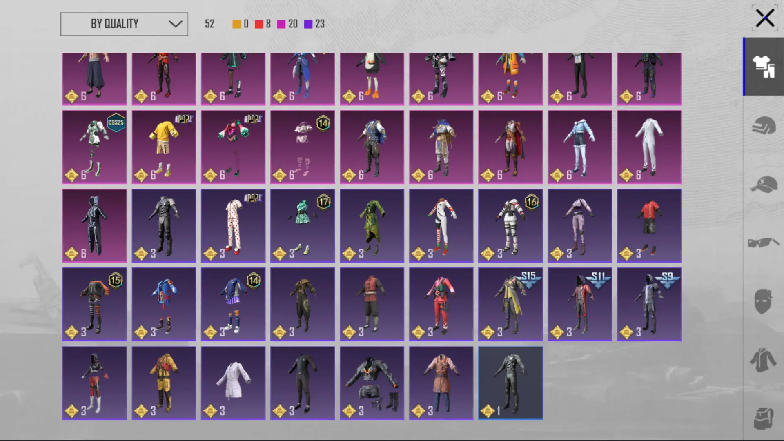Screen dimensions: 784x441
Task: Close the inventory with the X icon
Action: click(764, 18)
